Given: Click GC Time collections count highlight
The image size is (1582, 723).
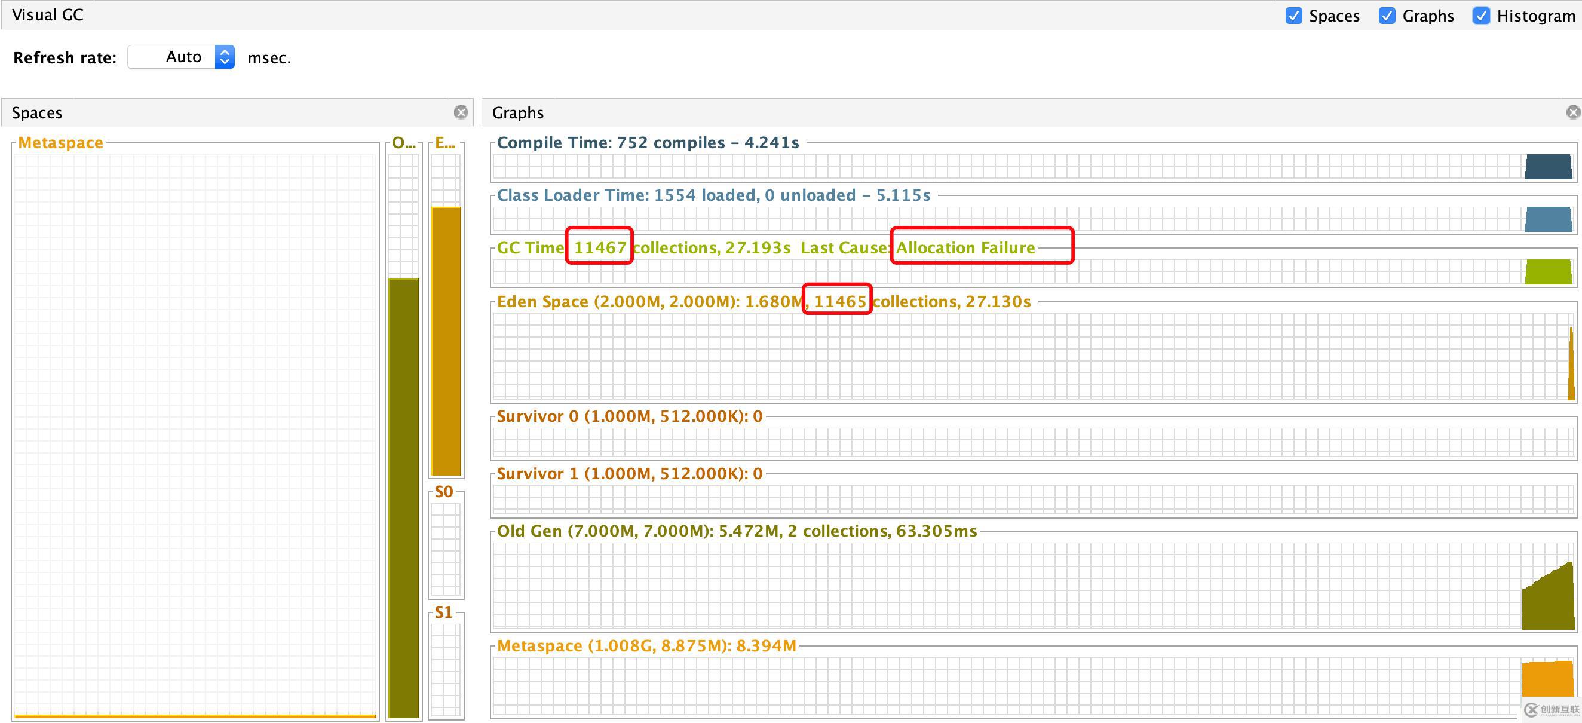Looking at the screenshot, I should click(599, 249).
